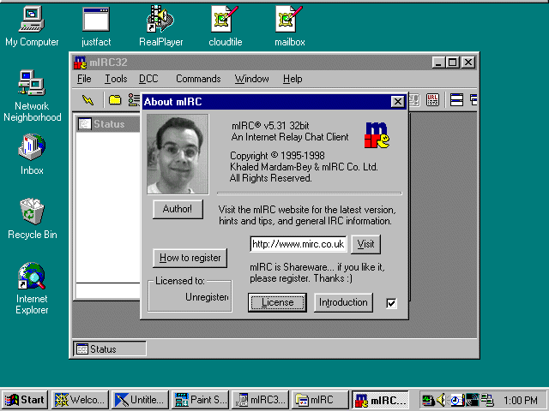The image size is (549, 411).
Task: Click the Unregistered license text
Action: [x=207, y=297]
